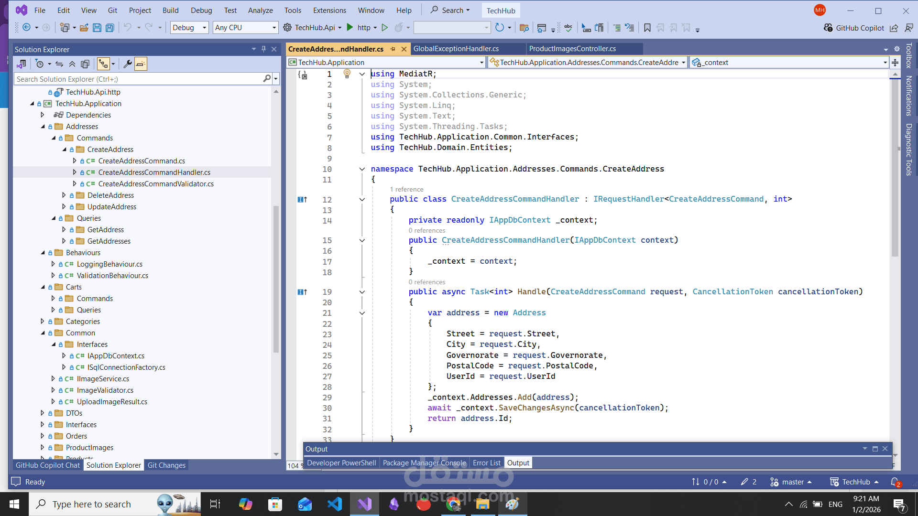The image size is (918, 516).
Task: Toggle Preview Selected Items button in Solution Explorer
Action: pos(141,64)
